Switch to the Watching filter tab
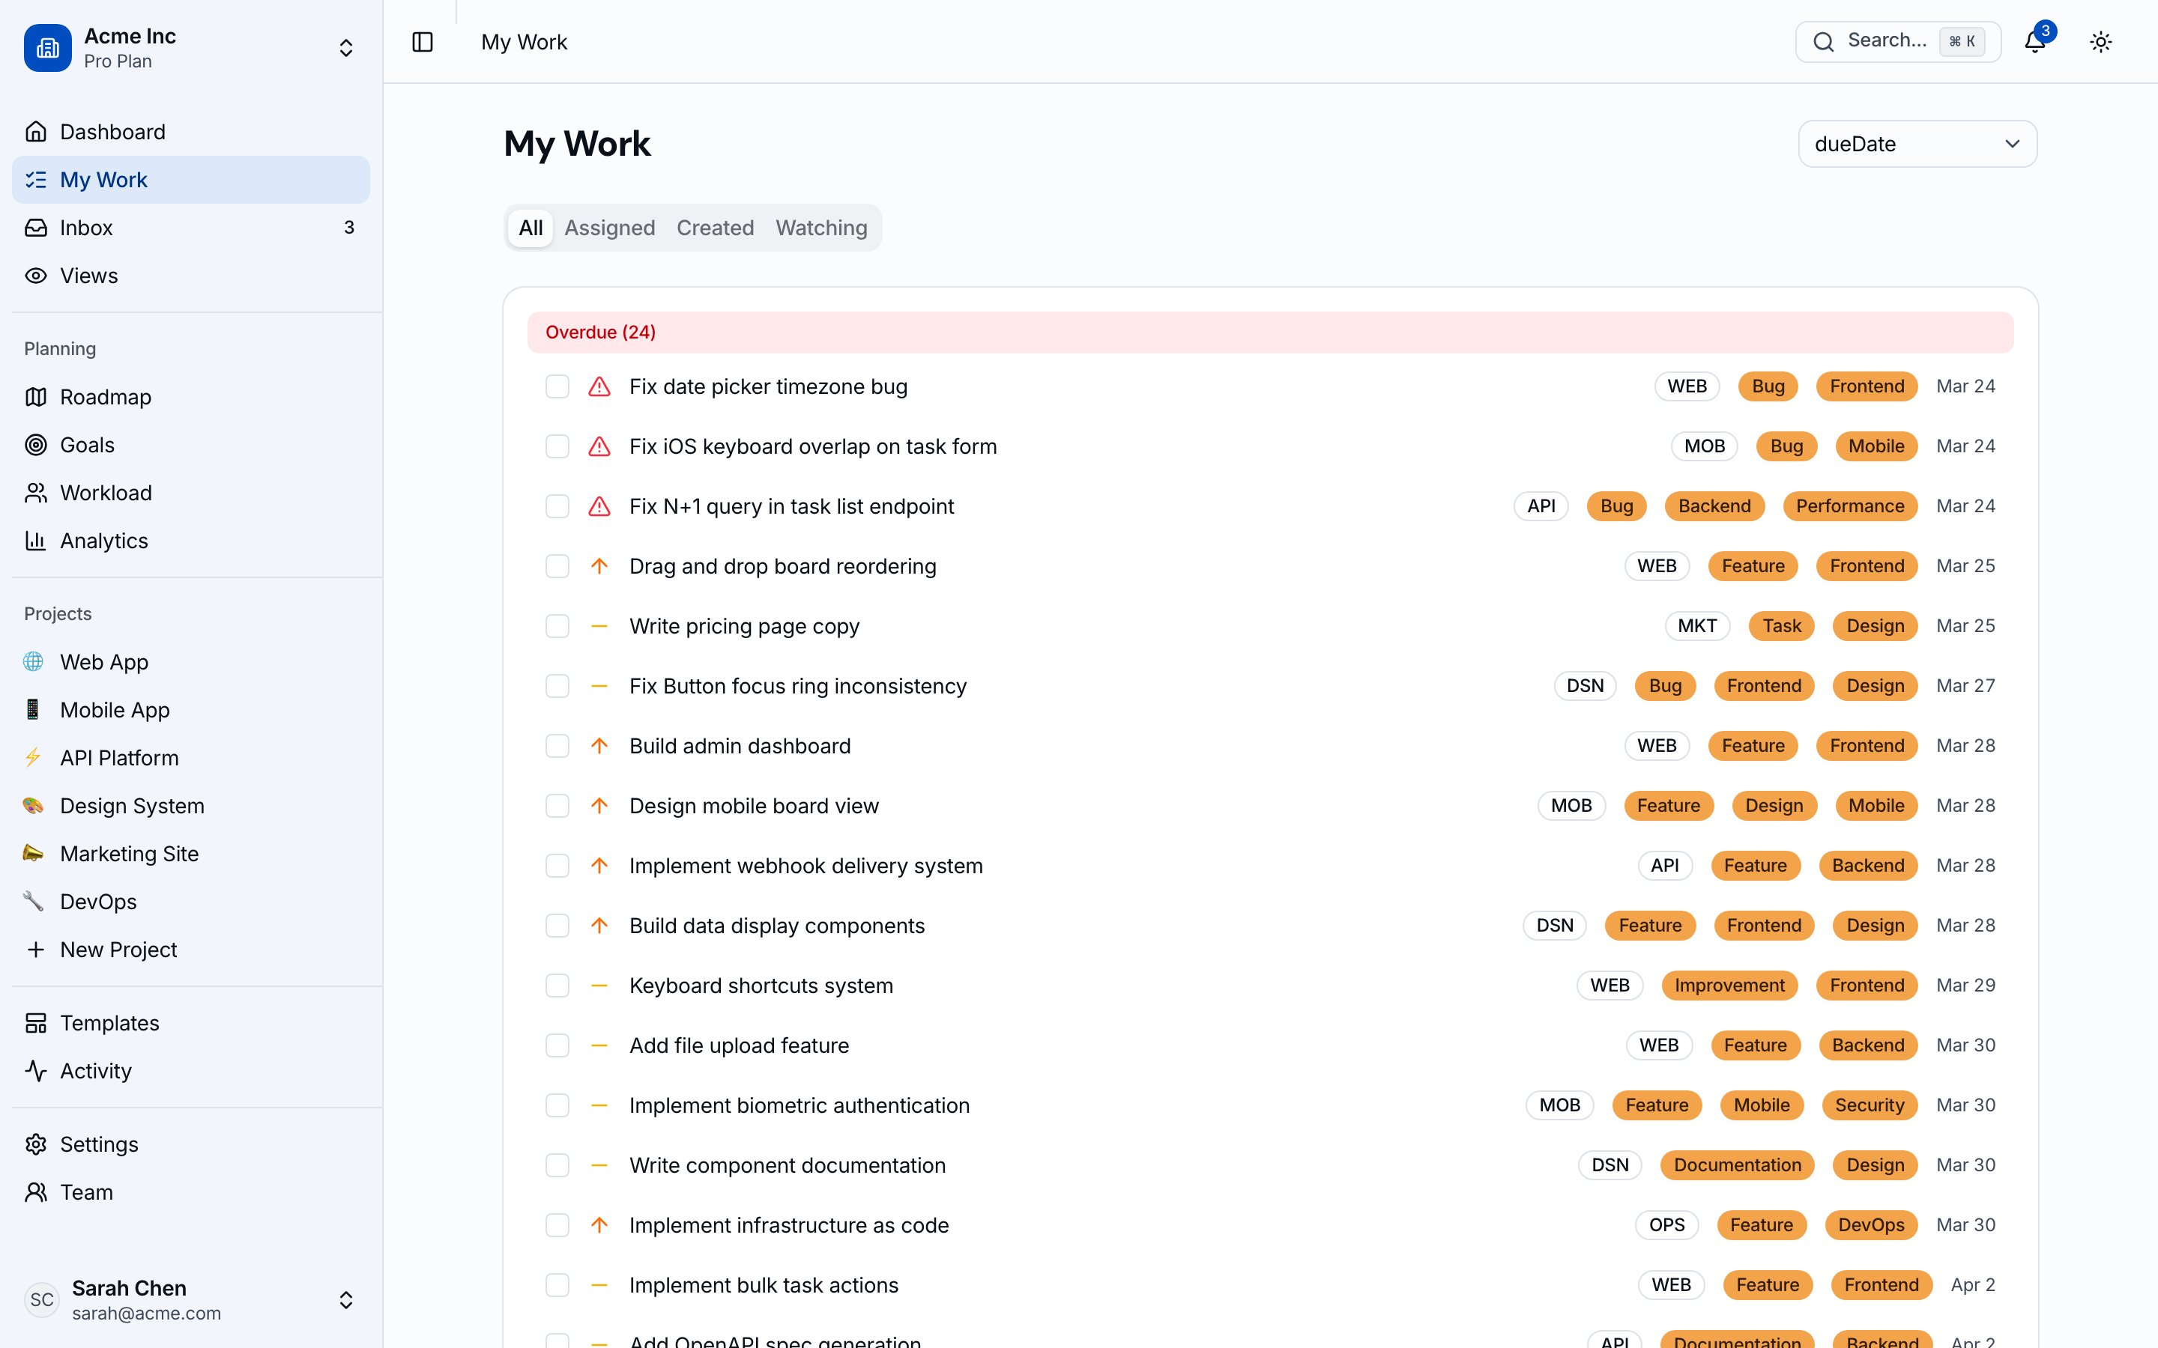 click(821, 228)
